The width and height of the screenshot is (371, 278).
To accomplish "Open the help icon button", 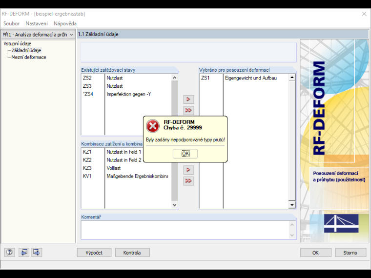I will coord(9,252).
